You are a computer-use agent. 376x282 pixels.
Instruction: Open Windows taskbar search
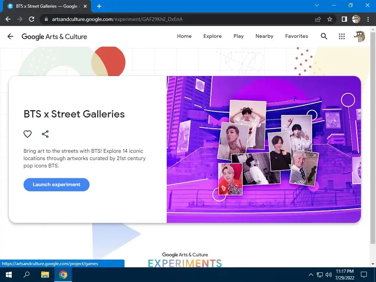pyautogui.click(x=26, y=275)
